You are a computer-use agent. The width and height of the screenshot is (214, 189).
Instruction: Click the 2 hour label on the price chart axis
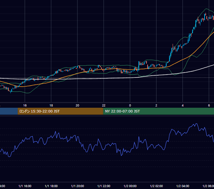(156, 106)
